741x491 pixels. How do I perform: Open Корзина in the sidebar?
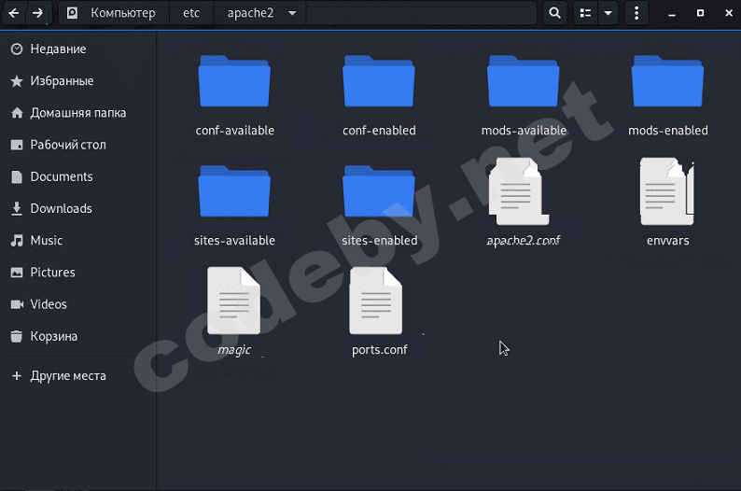(x=78, y=336)
